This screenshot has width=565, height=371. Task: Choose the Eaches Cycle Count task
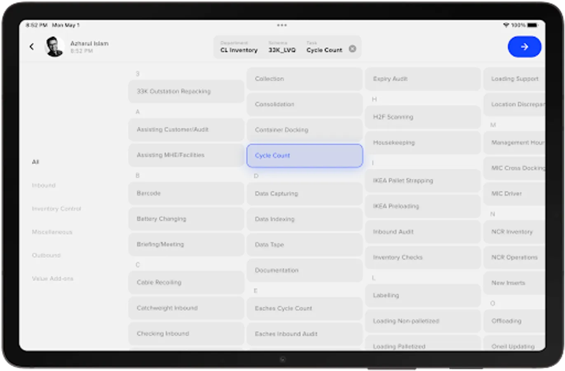(x=305, y=308)
